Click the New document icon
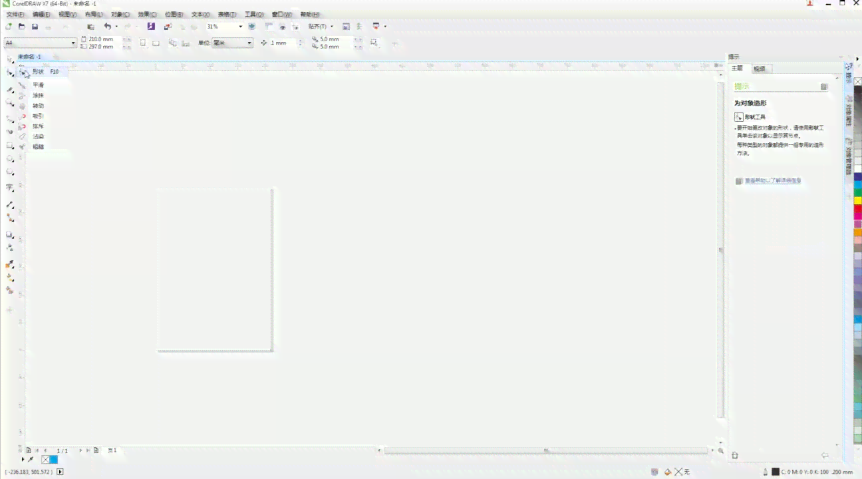862x479 pixels. point(9,27)
